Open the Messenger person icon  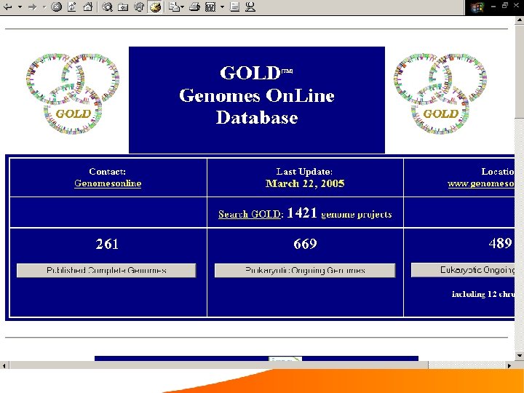click(250, 7)
